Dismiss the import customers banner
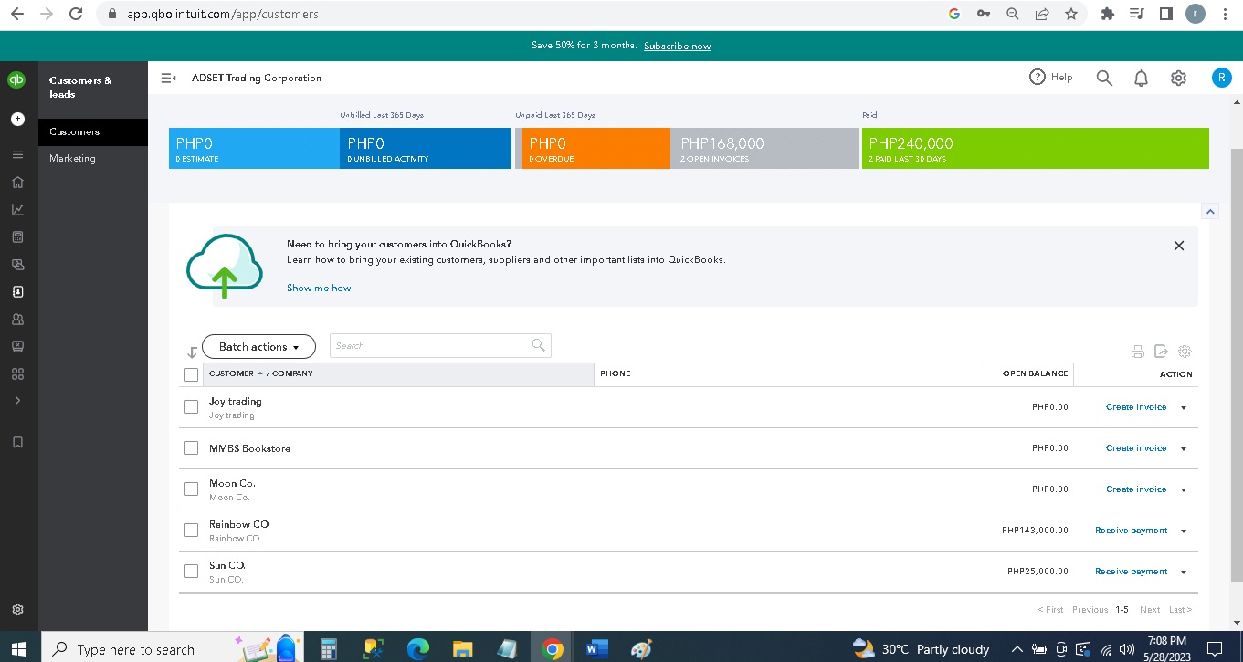 coord(1178,246)
